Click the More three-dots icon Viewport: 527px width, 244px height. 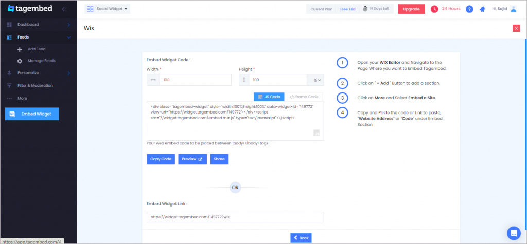coord(9,98)
